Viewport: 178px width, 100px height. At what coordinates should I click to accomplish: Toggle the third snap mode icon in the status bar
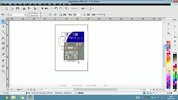click(x=150, y=93)
